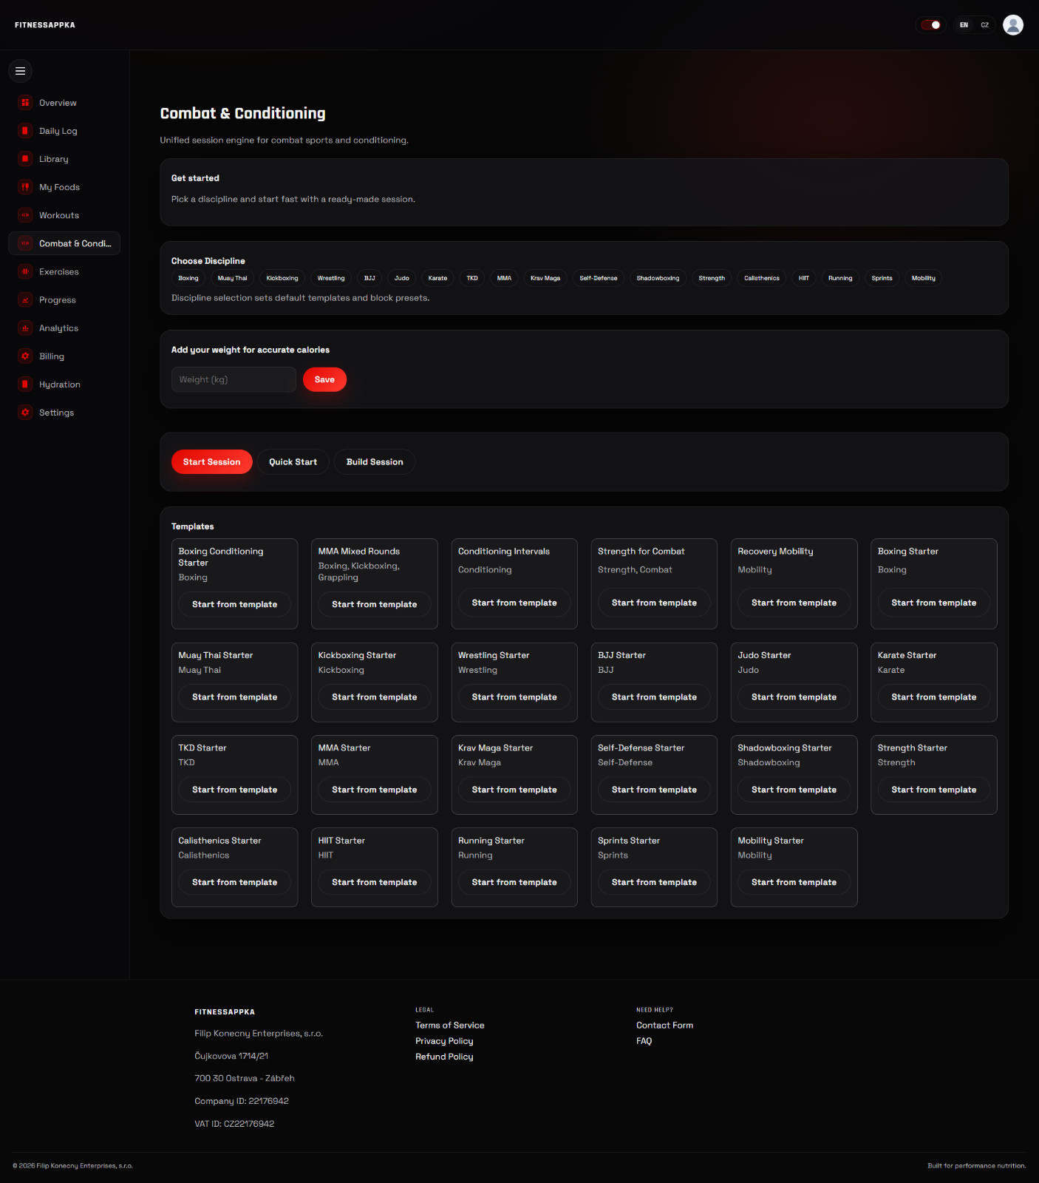This screenshot has width=1039, height=1183.
Task: Click the Hydration sidebar icon
Action: pos(25,384)
